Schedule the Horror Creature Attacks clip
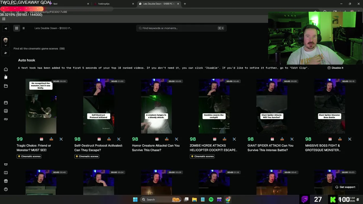This screenshot has width=363, height=204. click(x=157, y=139)
